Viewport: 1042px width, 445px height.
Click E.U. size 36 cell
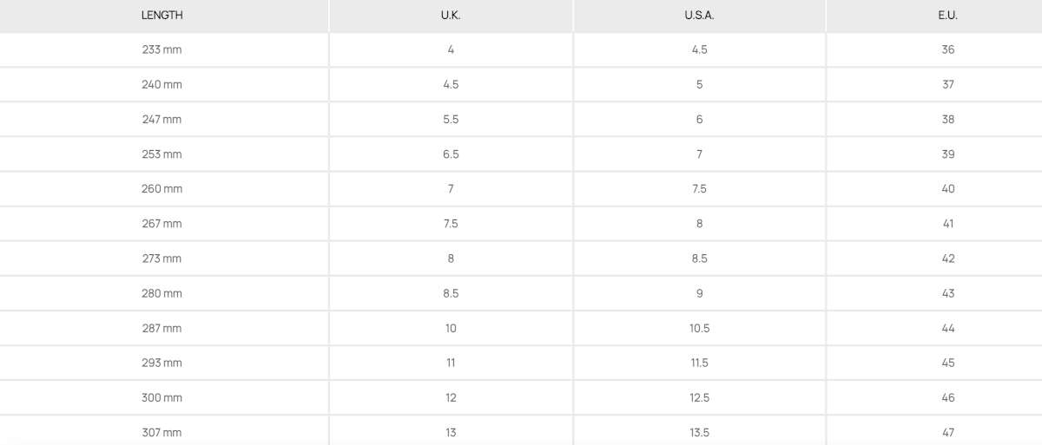(x=947, y=50)
